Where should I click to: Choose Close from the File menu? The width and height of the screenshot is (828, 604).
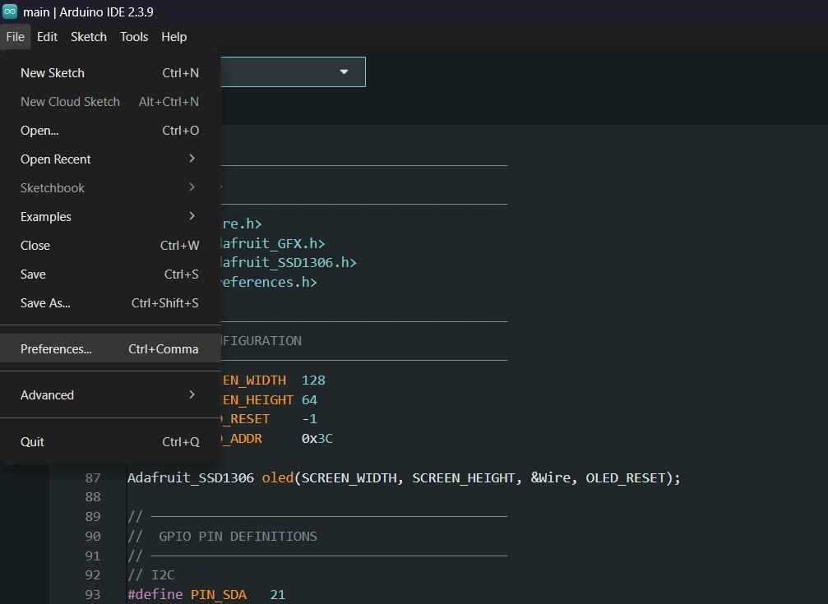point(110,246)
